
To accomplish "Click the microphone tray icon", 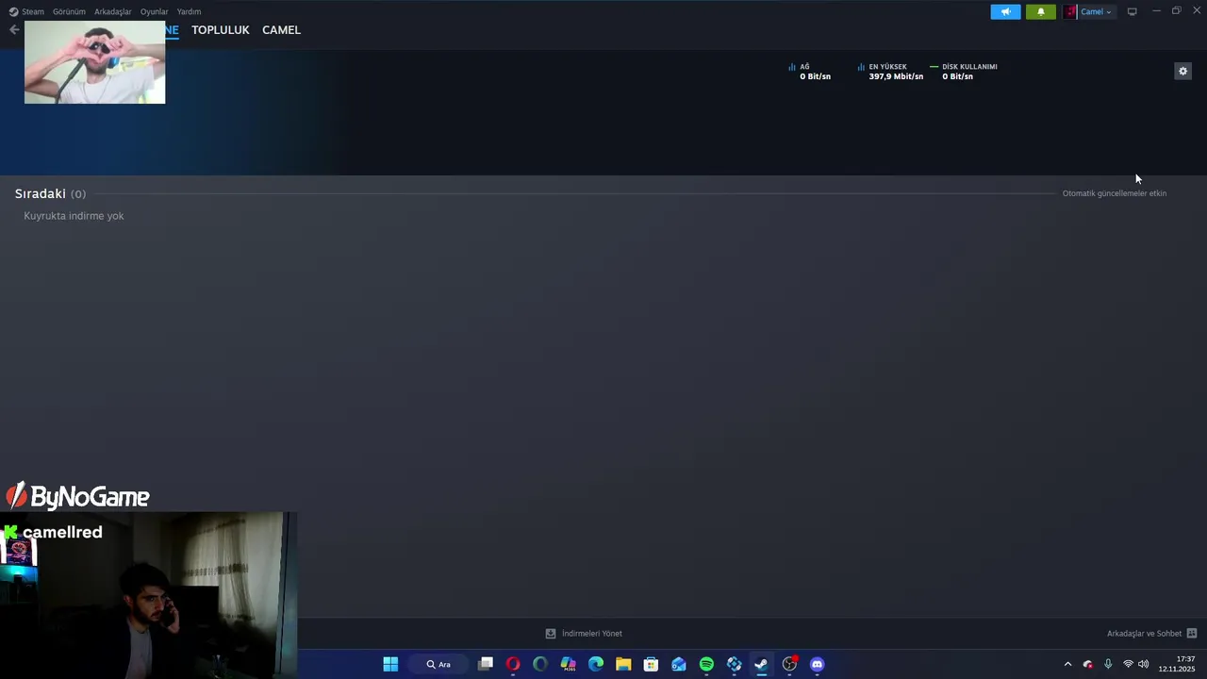I will (1108, 664).
